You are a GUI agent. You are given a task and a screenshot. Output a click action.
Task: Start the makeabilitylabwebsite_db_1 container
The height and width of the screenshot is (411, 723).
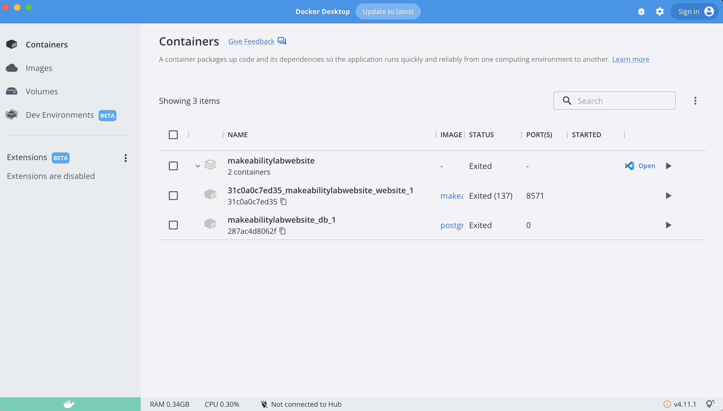point(669,225)
